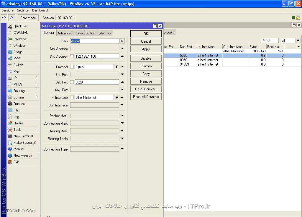
Task: Open the Queues sidebar icon
Action: click(x=10, y=104)
